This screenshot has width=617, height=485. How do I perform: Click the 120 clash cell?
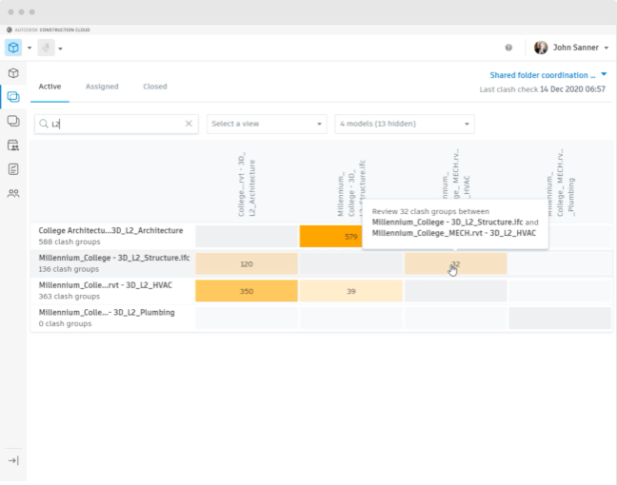[247, 264]
